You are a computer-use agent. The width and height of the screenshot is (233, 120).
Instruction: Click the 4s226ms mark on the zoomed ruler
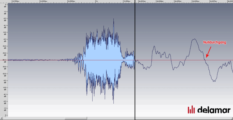[196, 1]
